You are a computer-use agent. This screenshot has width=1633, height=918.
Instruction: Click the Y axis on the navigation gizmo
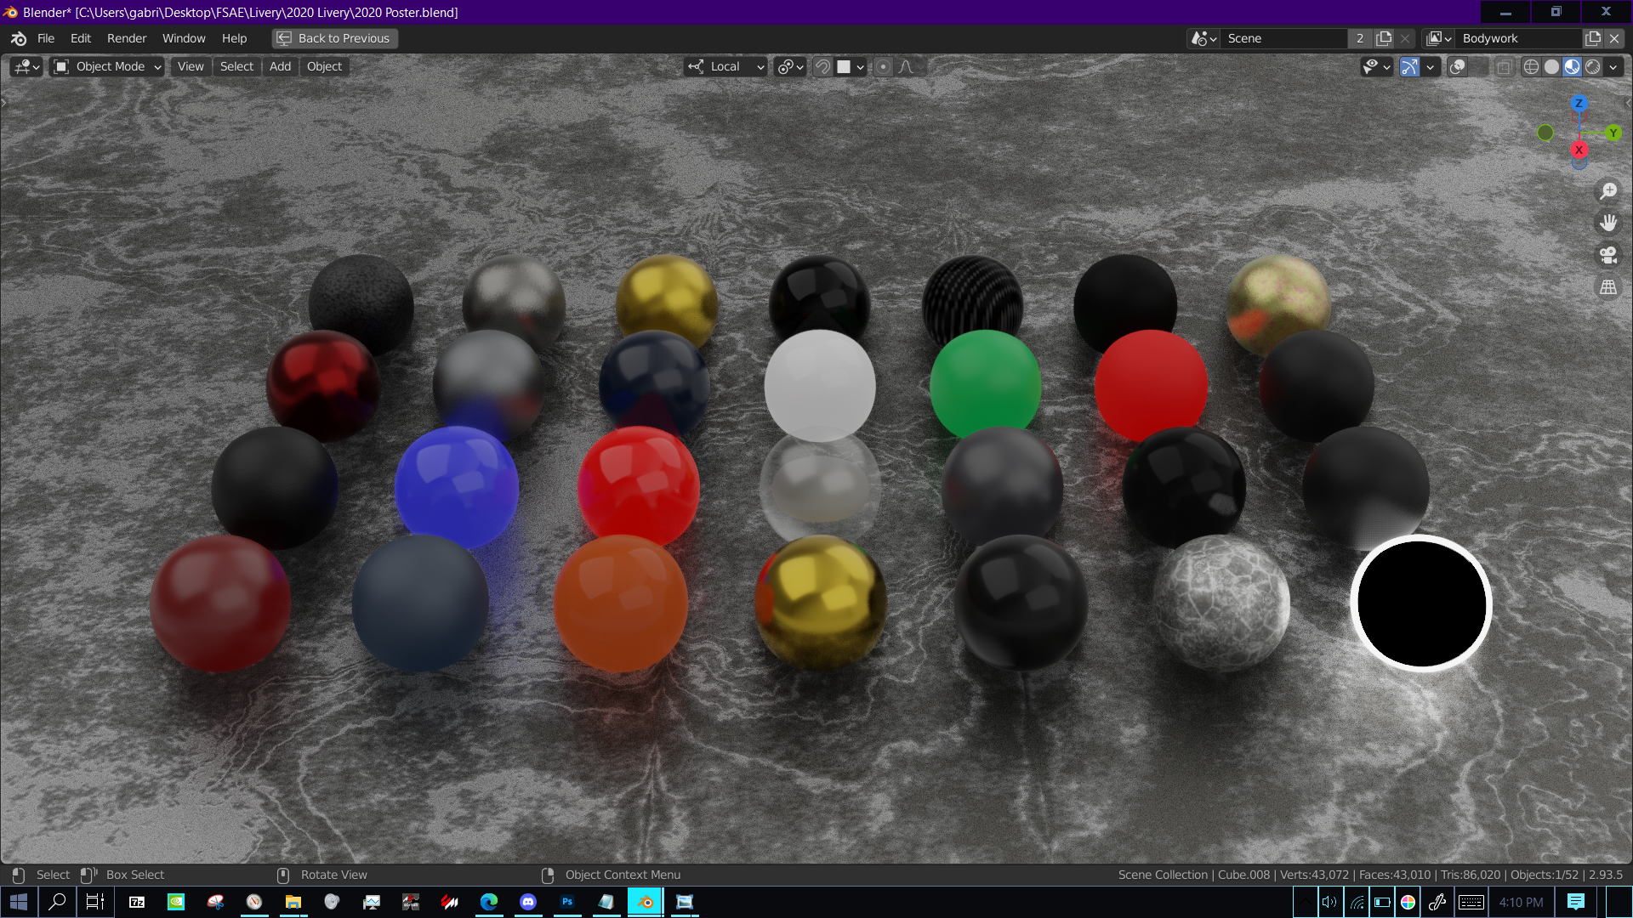(1613, 133)
